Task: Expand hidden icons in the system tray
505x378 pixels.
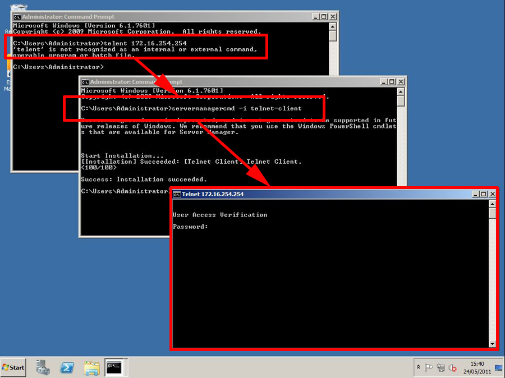Action: (x=420, y=367)
